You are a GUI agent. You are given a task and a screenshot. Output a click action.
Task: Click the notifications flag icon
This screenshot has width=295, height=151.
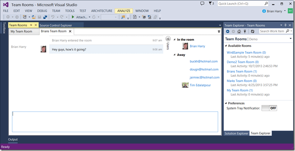tap(210, 3)
